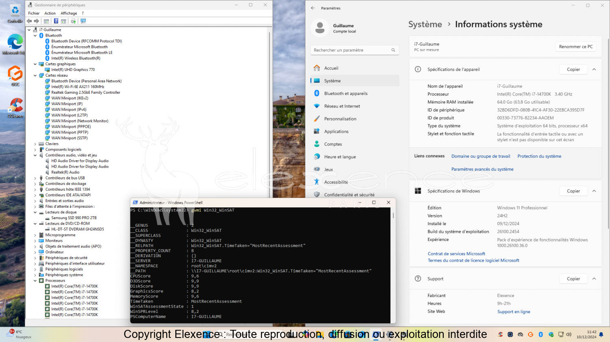Click the back arrow in Paramètres title bar

(x=313, y=8)
